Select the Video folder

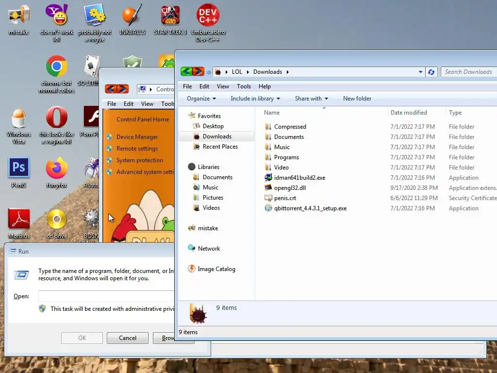(281, 168)
